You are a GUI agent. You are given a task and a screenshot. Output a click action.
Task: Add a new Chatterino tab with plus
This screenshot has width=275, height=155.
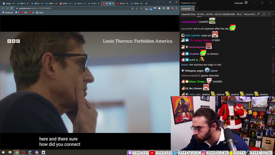[198, 8]
